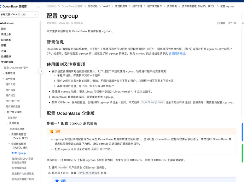Click the 编辑 edit icon button

(221, 23)
